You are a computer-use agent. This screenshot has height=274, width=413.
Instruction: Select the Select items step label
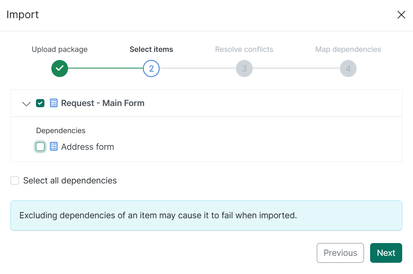151,50
